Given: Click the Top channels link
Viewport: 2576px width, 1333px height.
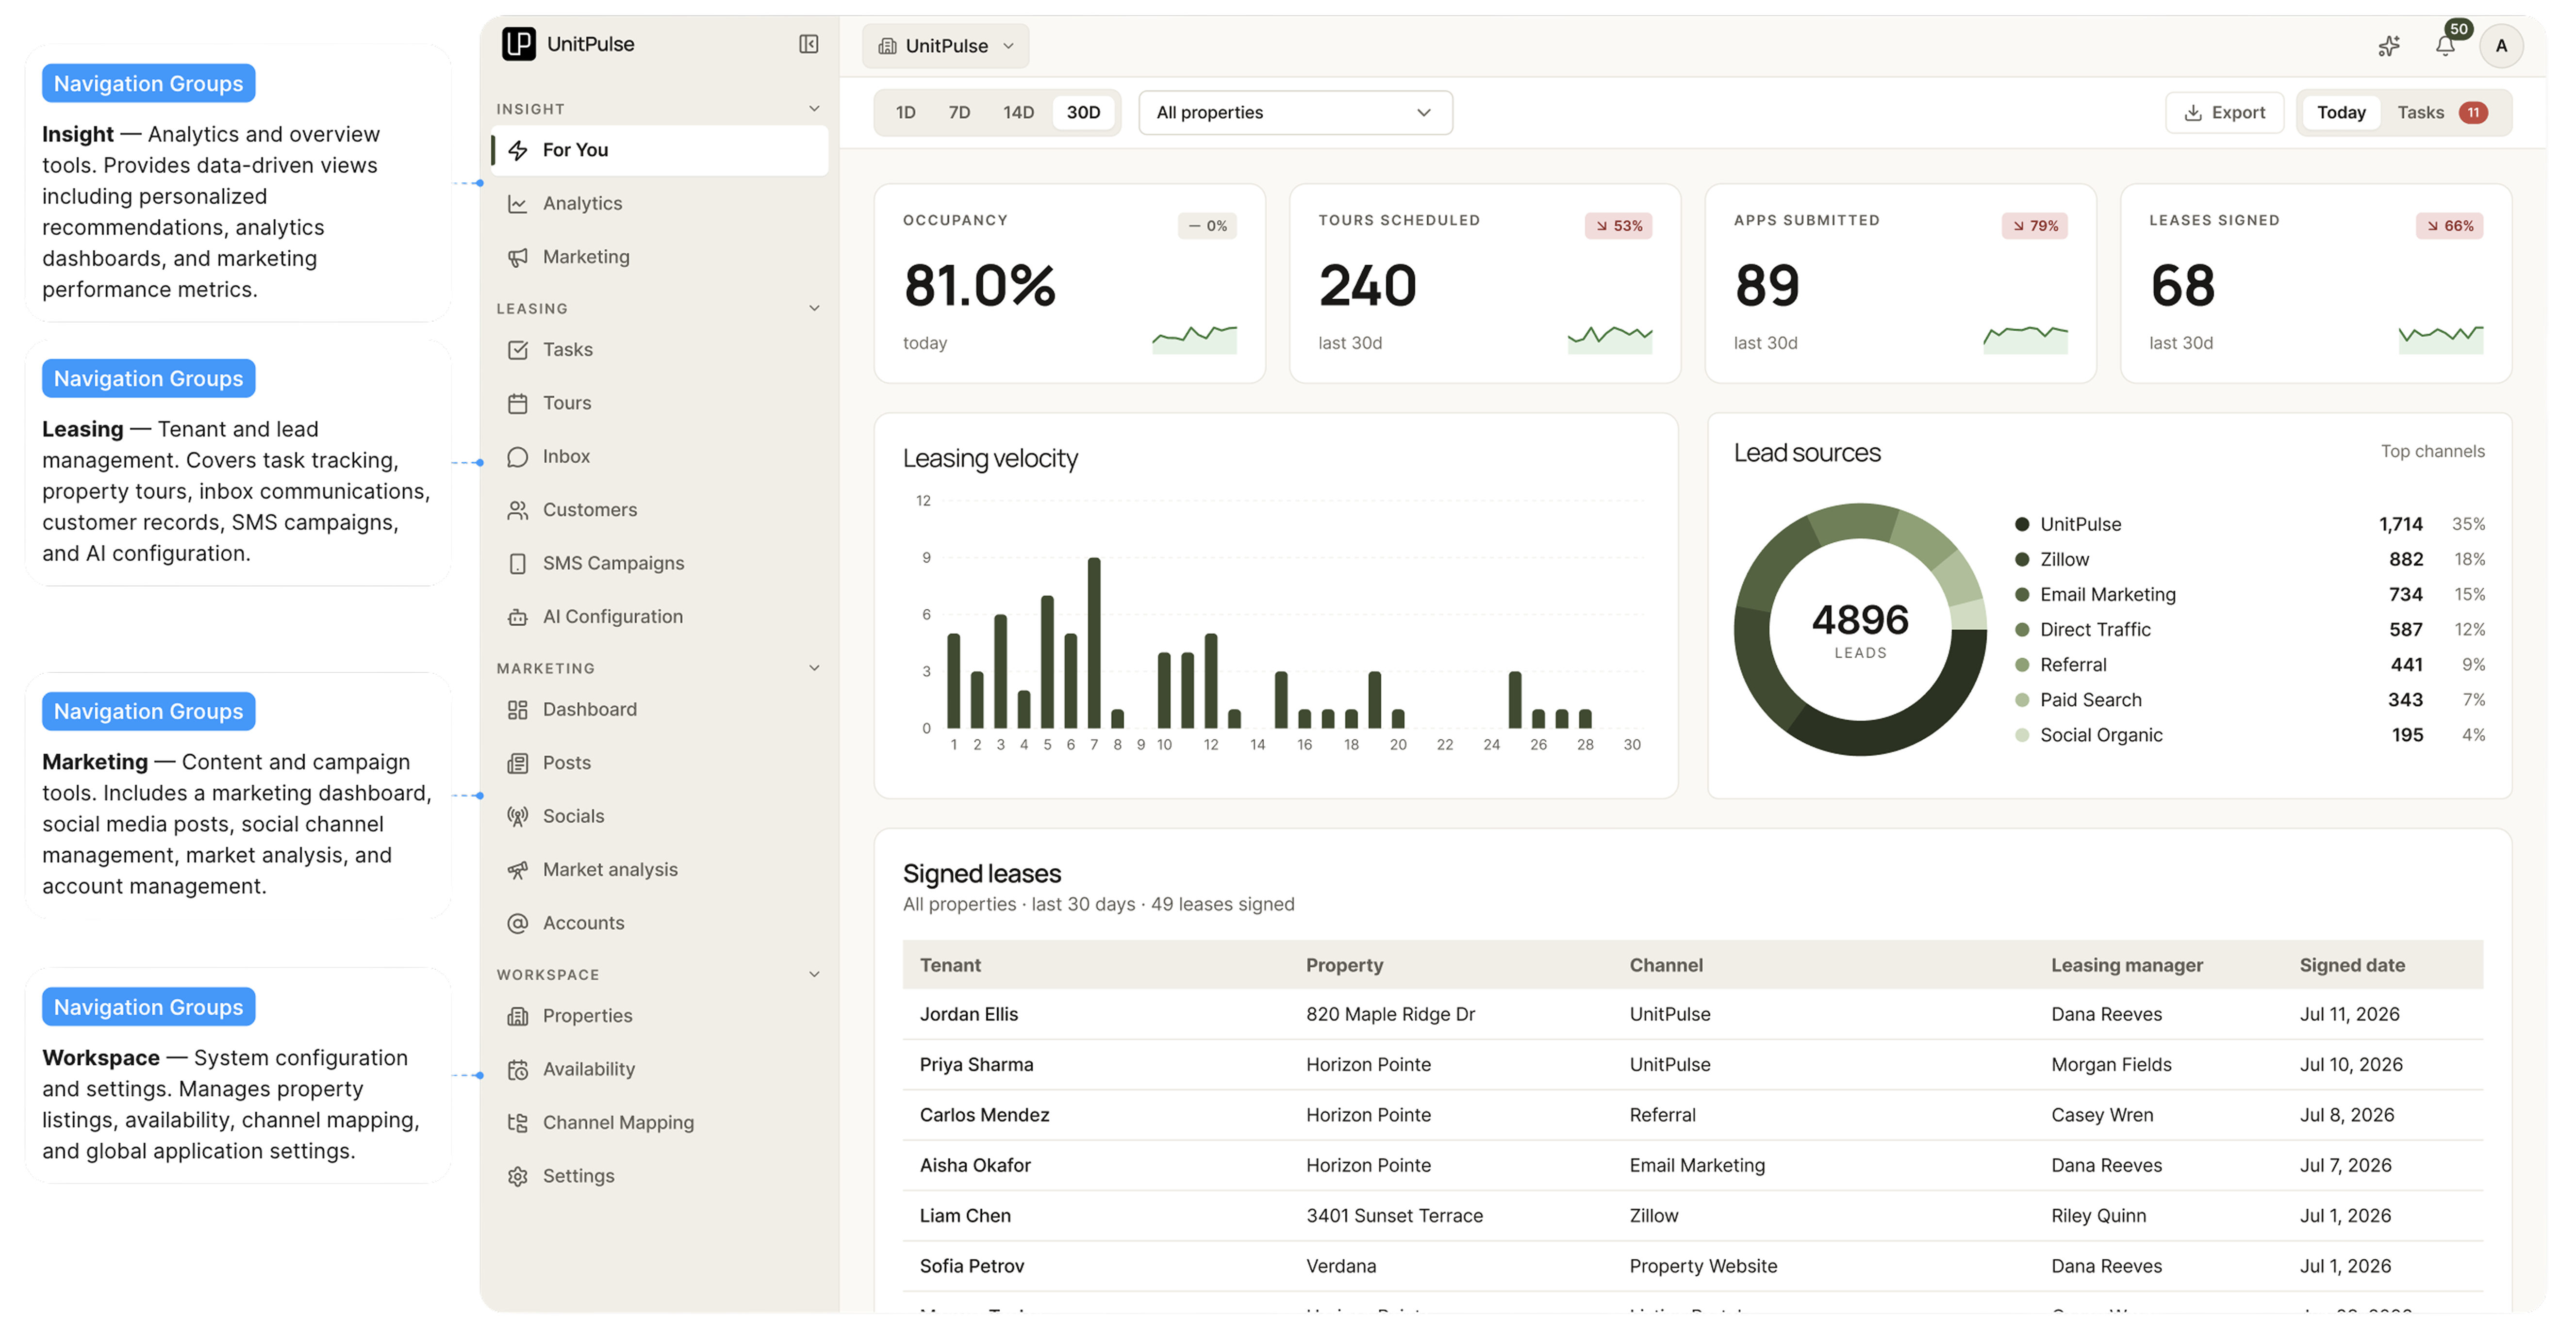Looking at the screenshot, I should [x=2432, y=452].
